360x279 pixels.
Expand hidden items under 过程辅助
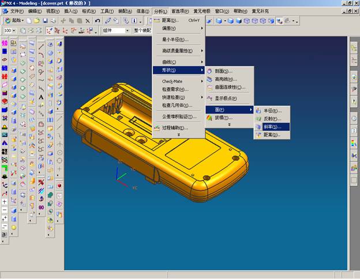click(x=178, y=134)
